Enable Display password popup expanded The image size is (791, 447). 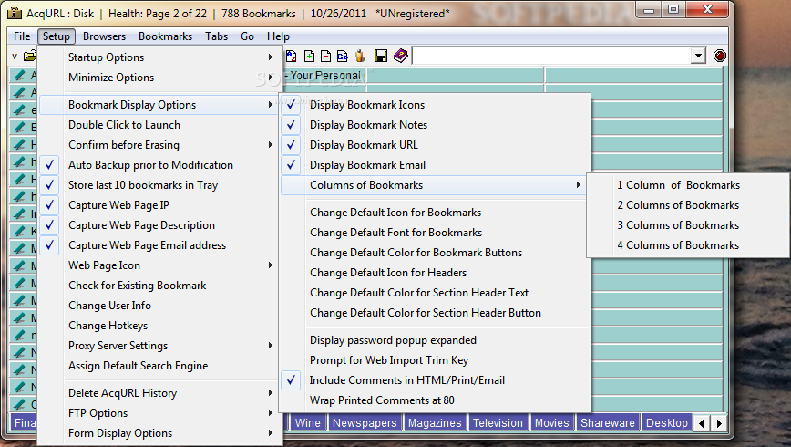pyautogui.click(x=435, y=340)
